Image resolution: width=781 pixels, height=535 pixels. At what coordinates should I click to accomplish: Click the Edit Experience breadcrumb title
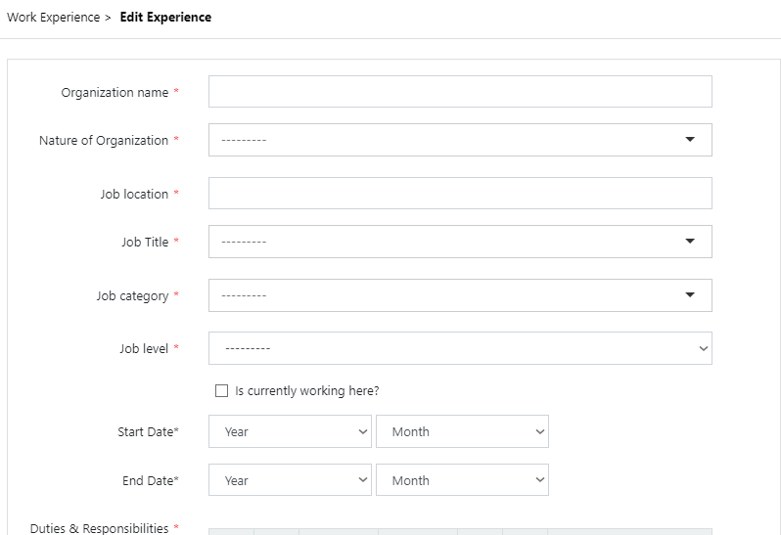165,18
